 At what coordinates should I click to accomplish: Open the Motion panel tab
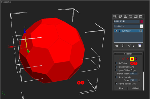[x=131, y=16]
